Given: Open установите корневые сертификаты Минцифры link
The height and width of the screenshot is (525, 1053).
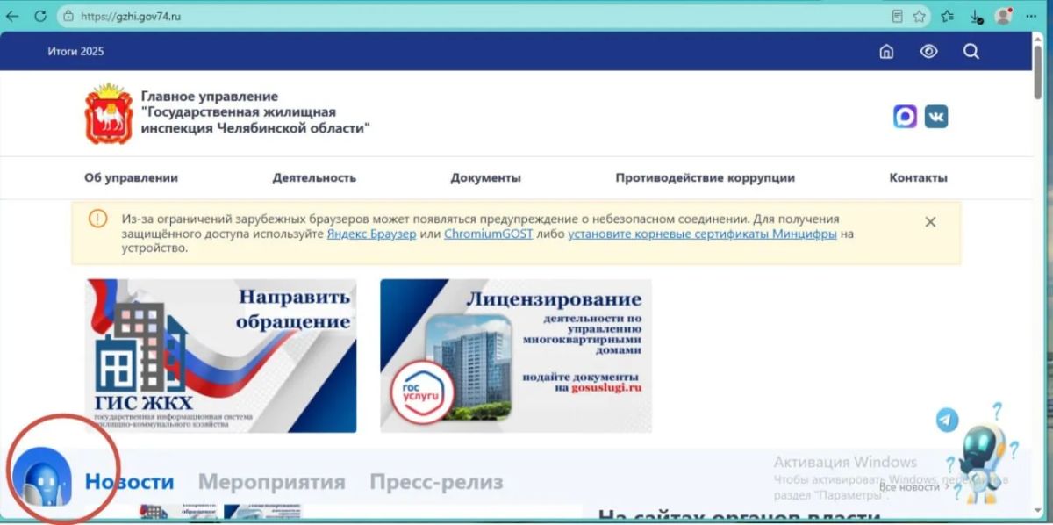Looking at the screenshot, I should pos(702,234).
